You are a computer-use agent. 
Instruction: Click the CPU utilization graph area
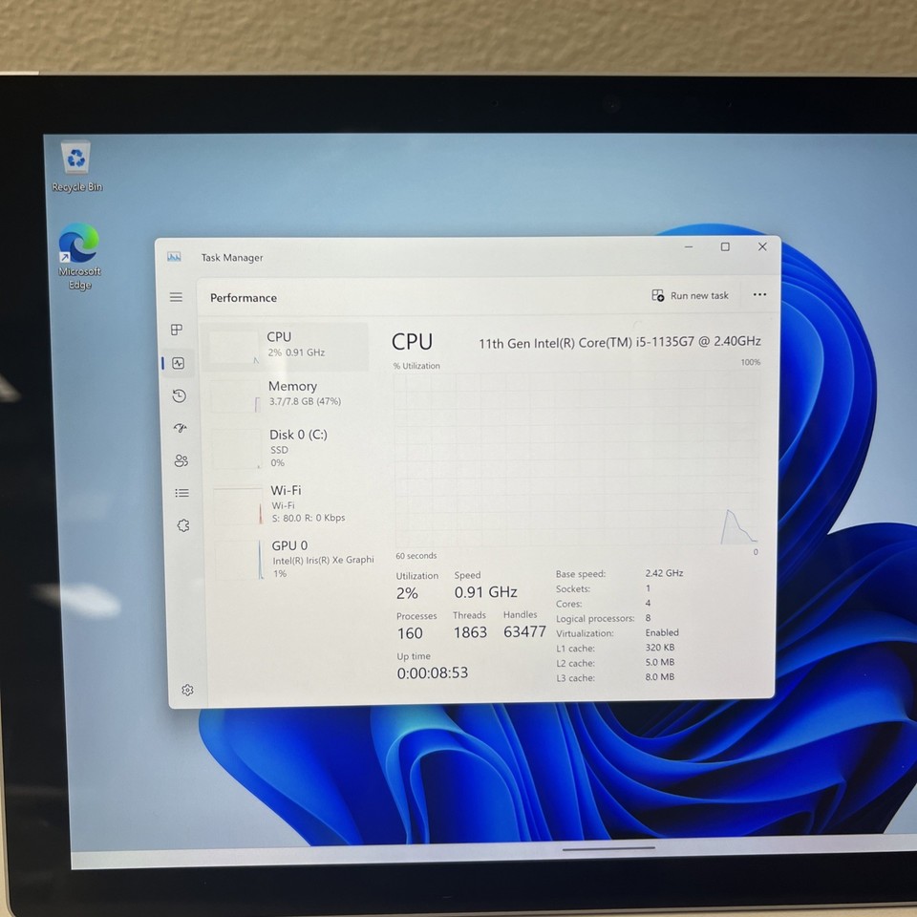click(578, 459)
